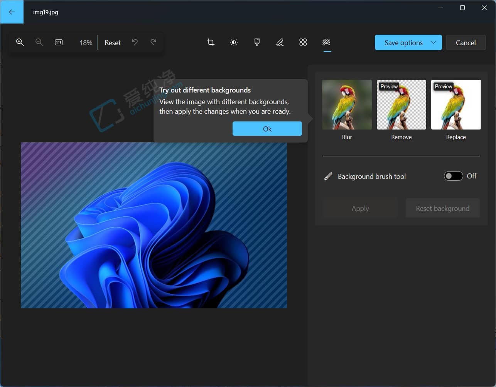Click the zoom in magnifier icon
The width and height of the screenshot is (496, 387).
click(x=20, y=42)
